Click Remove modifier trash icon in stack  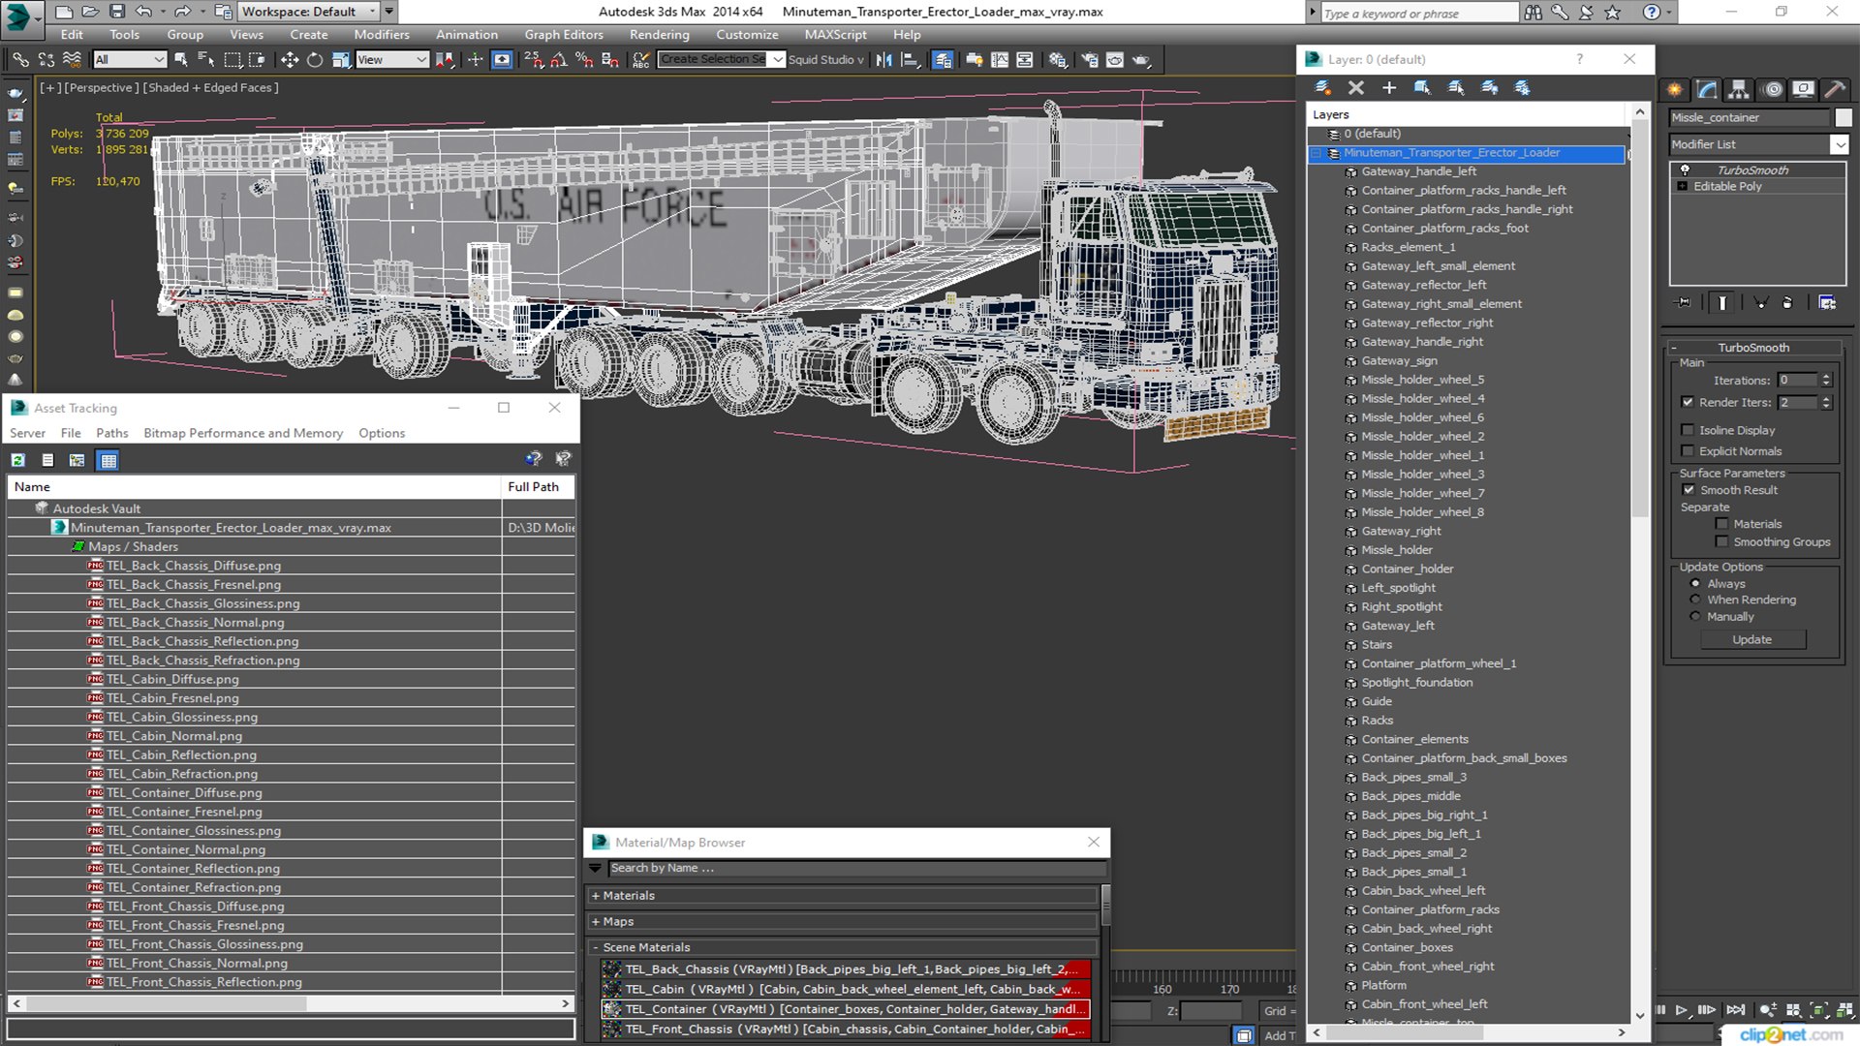point(1787,303)
